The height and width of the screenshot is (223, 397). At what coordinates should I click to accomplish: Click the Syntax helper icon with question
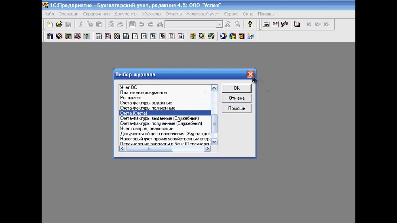tap(284, 24)
